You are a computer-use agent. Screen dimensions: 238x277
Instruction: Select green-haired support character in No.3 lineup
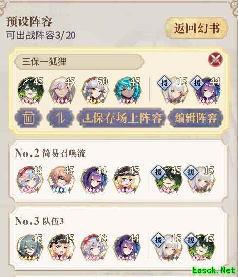tap(200, 247)
